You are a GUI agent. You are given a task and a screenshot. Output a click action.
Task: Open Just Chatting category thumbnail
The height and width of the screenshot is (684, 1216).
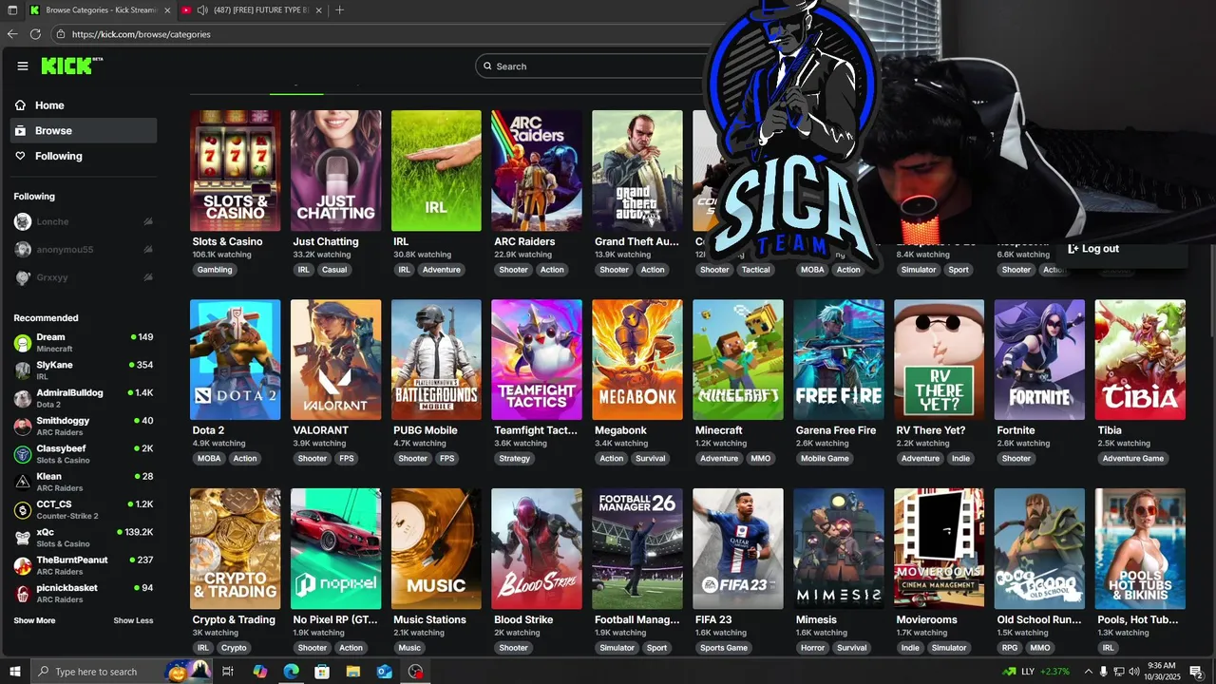(x=336, y=171)
